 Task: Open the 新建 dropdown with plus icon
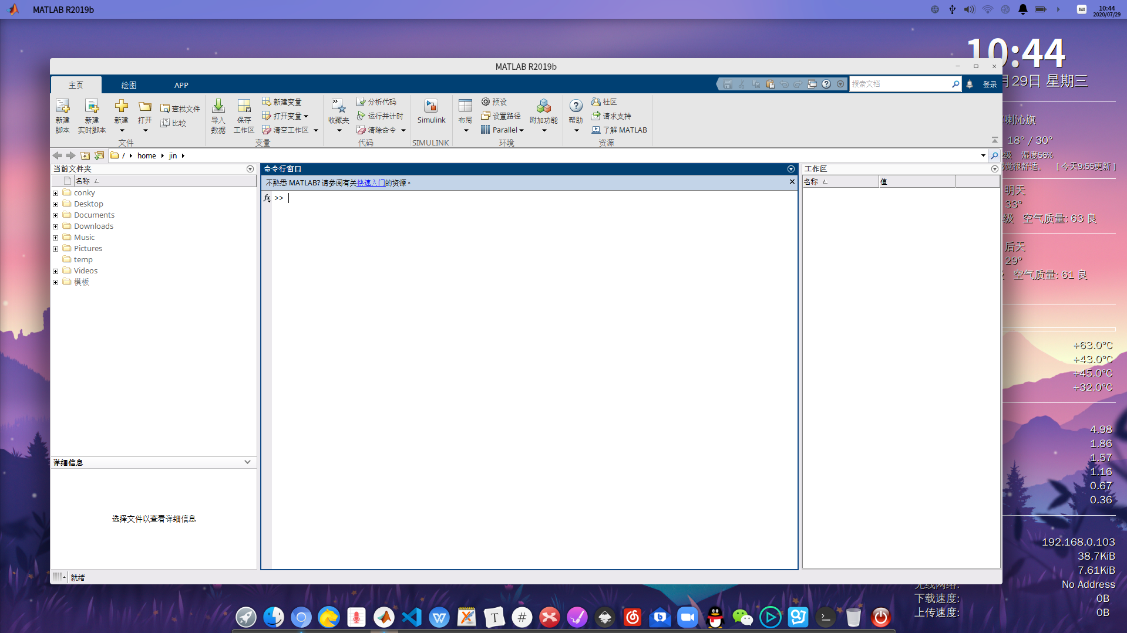[121, 116]
